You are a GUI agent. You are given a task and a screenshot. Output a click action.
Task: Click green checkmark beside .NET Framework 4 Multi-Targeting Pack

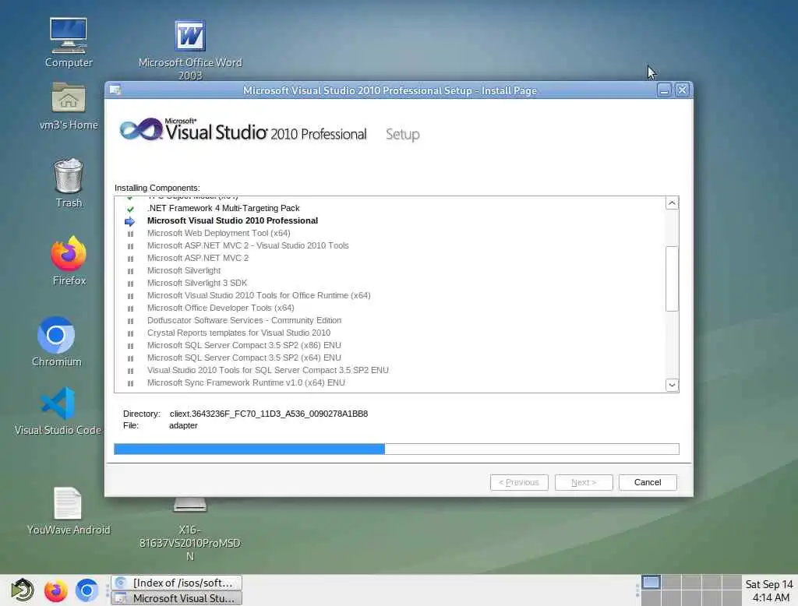(x=130, y=209)
